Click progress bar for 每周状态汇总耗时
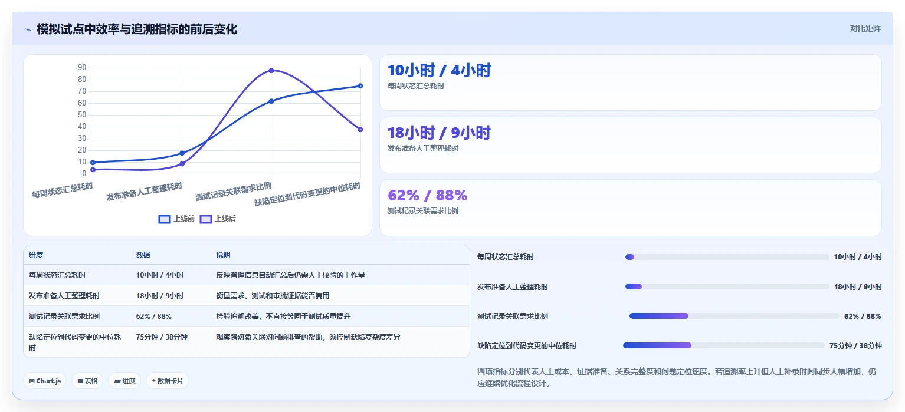Screen dimensions: 905x412 click(727, 257)
